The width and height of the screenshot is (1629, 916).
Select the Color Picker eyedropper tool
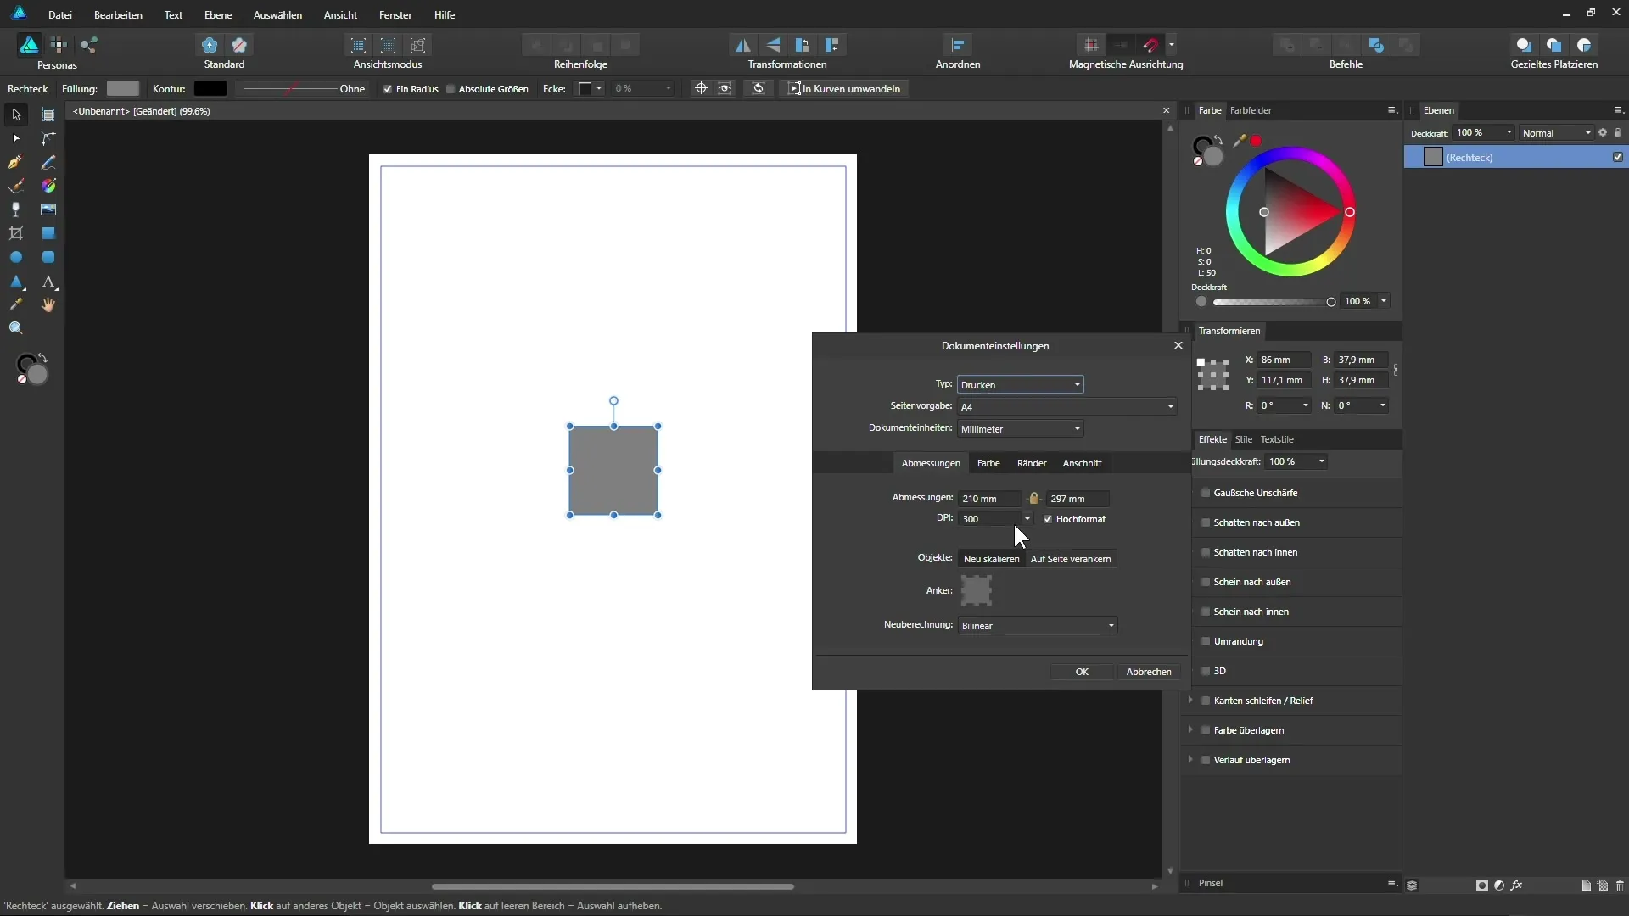(16, 304)
